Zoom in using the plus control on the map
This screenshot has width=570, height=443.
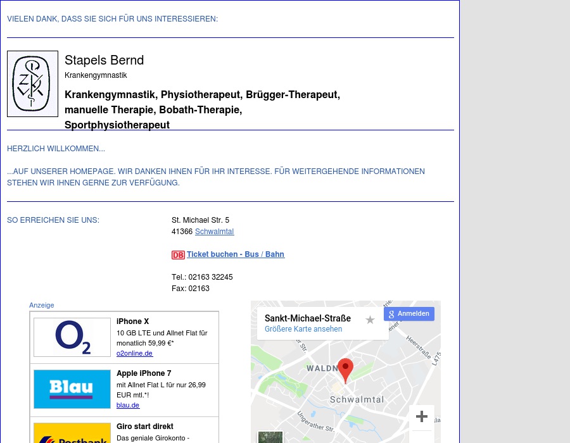coord(421,416)
